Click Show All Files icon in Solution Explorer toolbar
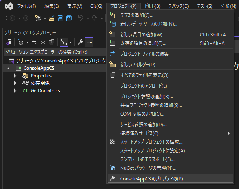The height and width of the screenshot is (189, 239). (52, 42)
